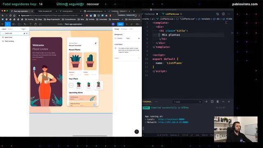
Task: Split the VS Code editor
Action: [x=223, y=14]
